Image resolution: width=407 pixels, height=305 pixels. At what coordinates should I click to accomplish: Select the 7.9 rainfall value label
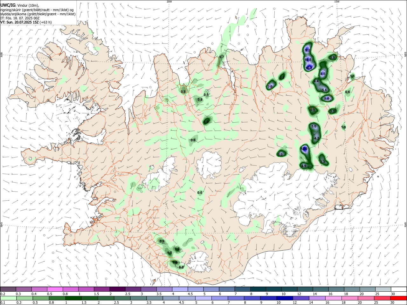(270, 87)
